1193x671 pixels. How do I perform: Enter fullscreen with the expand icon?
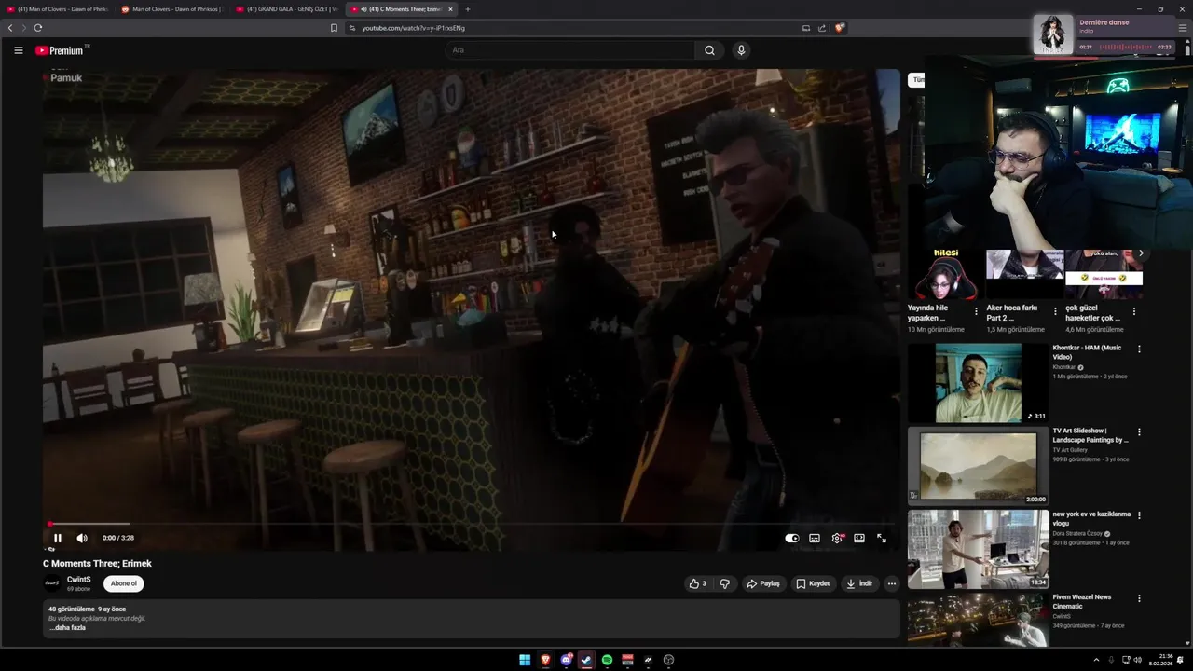pyautogui.click(x=882, y=538)
